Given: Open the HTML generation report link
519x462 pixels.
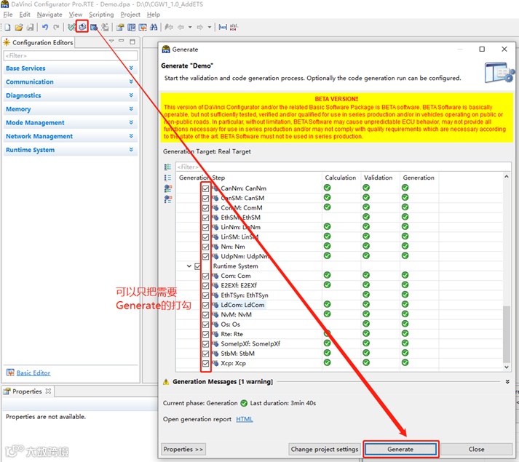Looking at the screenshot, I should pyautogui.click(x=245, y=419).
